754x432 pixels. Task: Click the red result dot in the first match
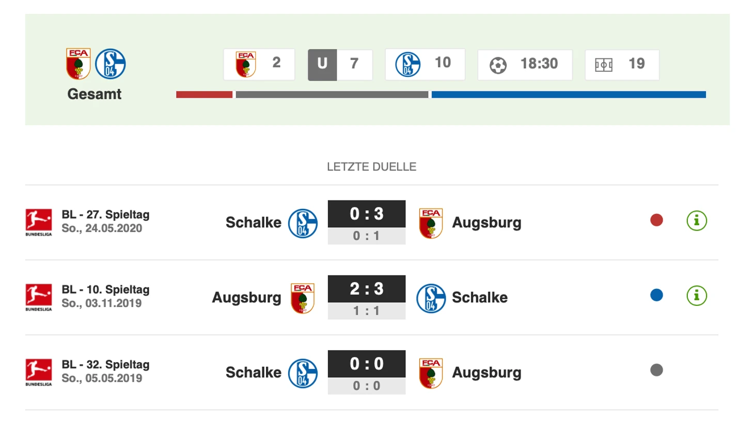coord(656,221)
